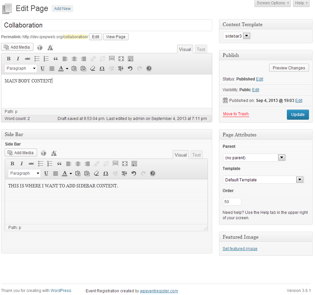Insert a special character with the Omega icon
The height and width of the screenshot is (295, 315).
tap(102, 68)
